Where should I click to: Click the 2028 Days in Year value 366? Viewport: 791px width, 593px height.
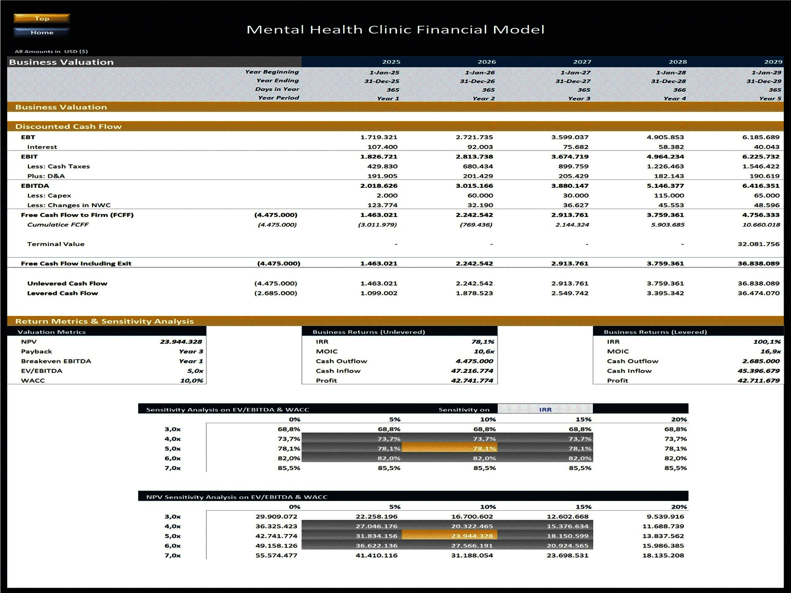point(679,90)
